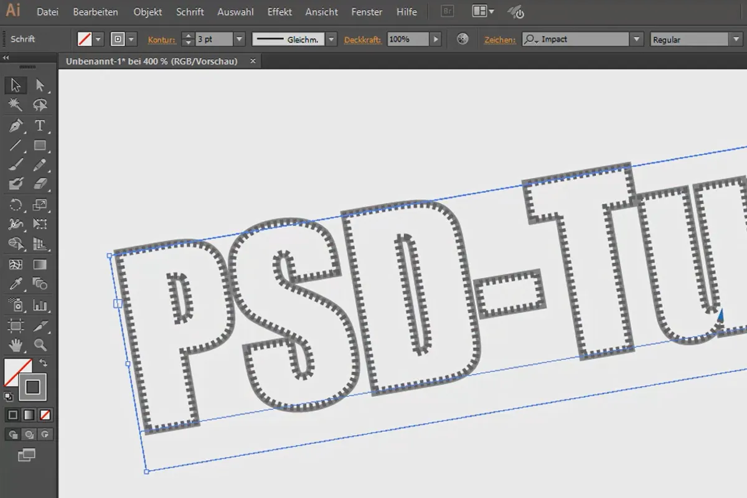Enable Draw Behind mode

click(x=29, y=435)
